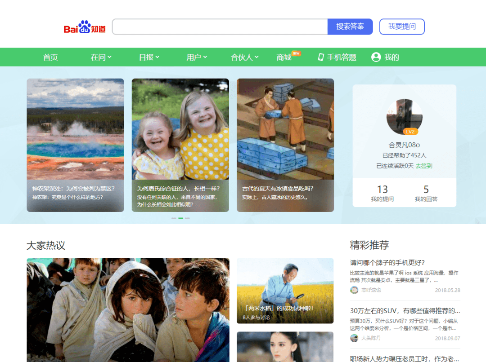Focus the search input field

pyautogui.click(x=220, y=26)
